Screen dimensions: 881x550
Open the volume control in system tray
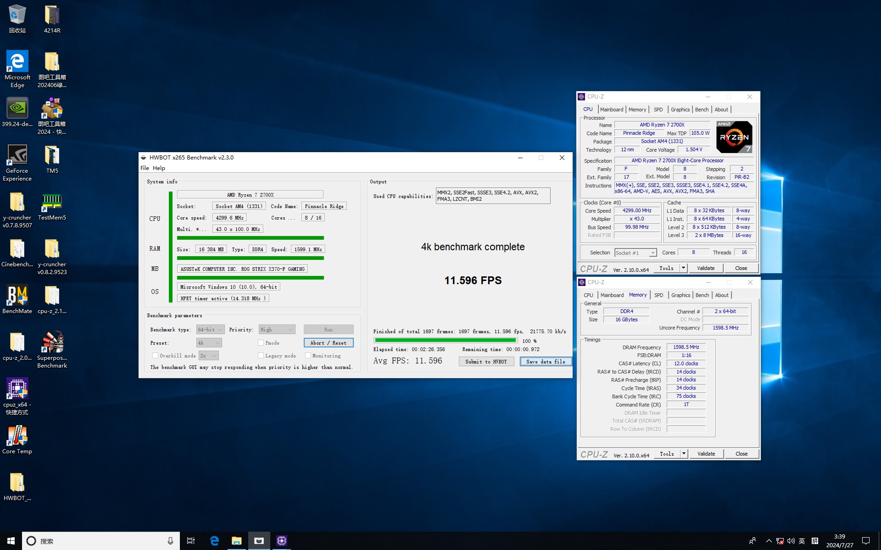coord(791,541)
